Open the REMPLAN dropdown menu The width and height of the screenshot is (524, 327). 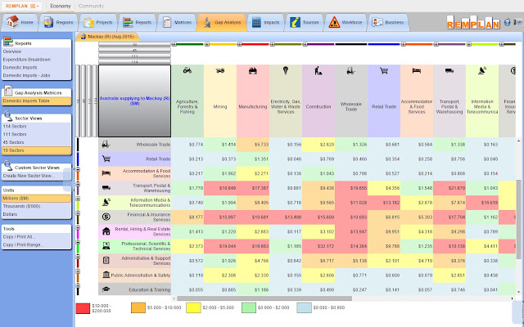pos(22,6)
